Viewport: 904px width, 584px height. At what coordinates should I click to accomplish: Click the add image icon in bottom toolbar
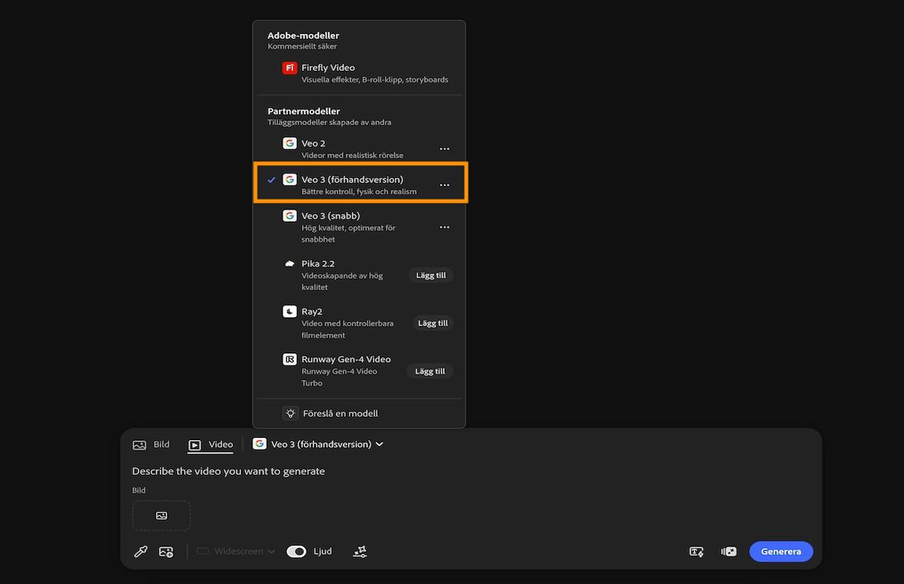pos(166,552)
